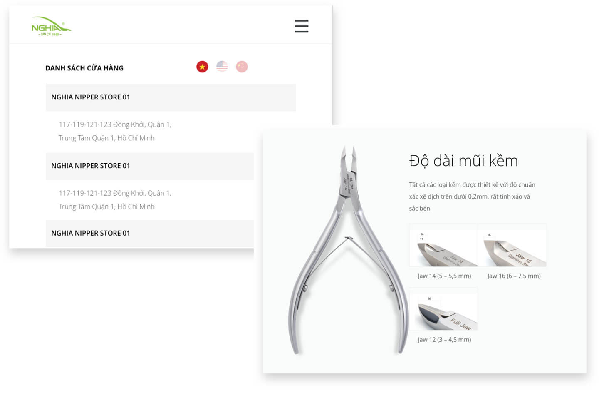This screenshot has width=599, height=393.
Task: Click the DANH SÁCH CỬA HÀNG heading
Action: pyautogui.click(x=84, y=68)
